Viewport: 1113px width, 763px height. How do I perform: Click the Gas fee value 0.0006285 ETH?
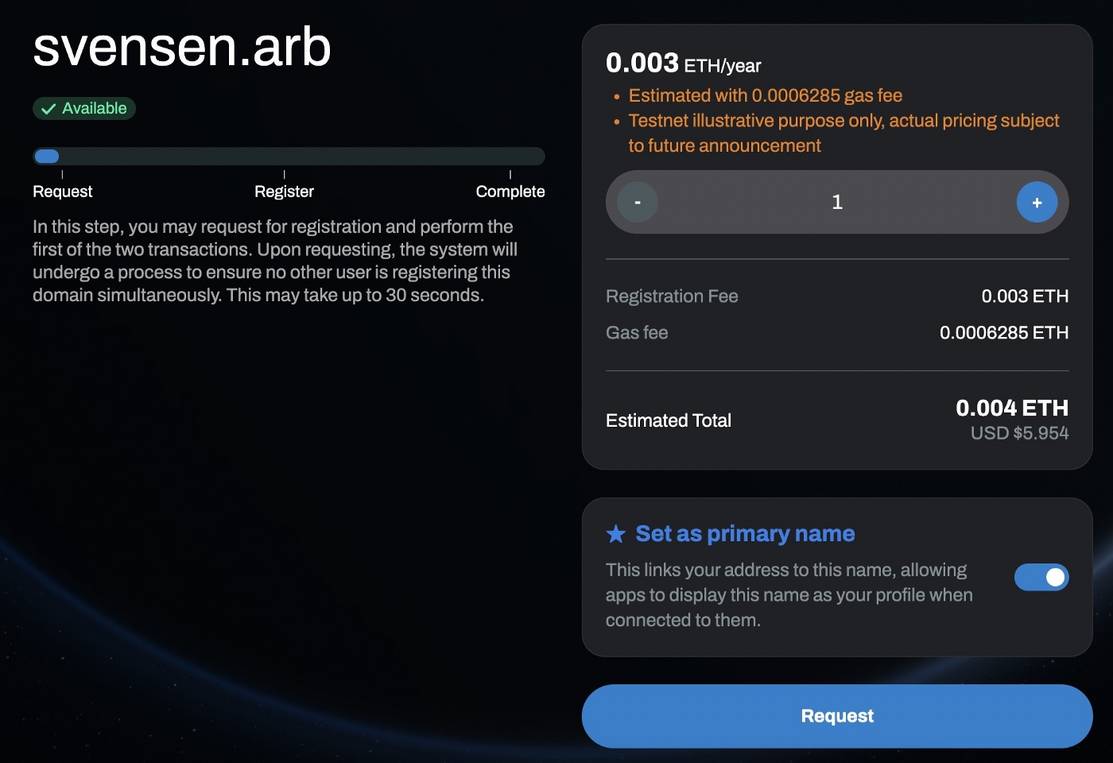pos(1004,333)
